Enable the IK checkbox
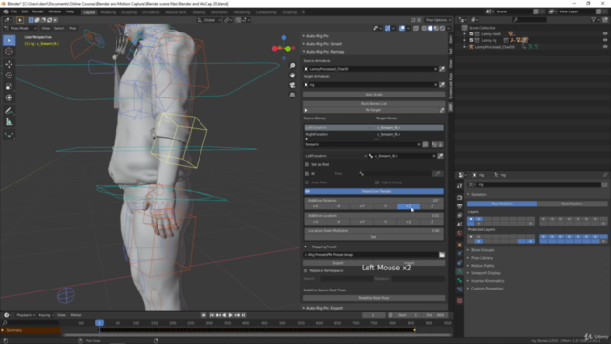This screenshot has height=344, width=611. coord(307,174)
